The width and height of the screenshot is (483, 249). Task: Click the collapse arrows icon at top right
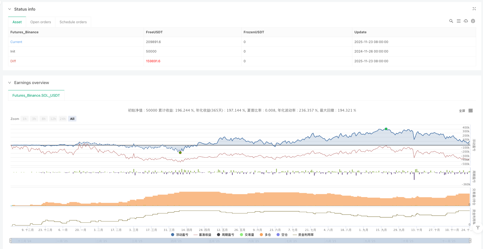click(474, 9)
